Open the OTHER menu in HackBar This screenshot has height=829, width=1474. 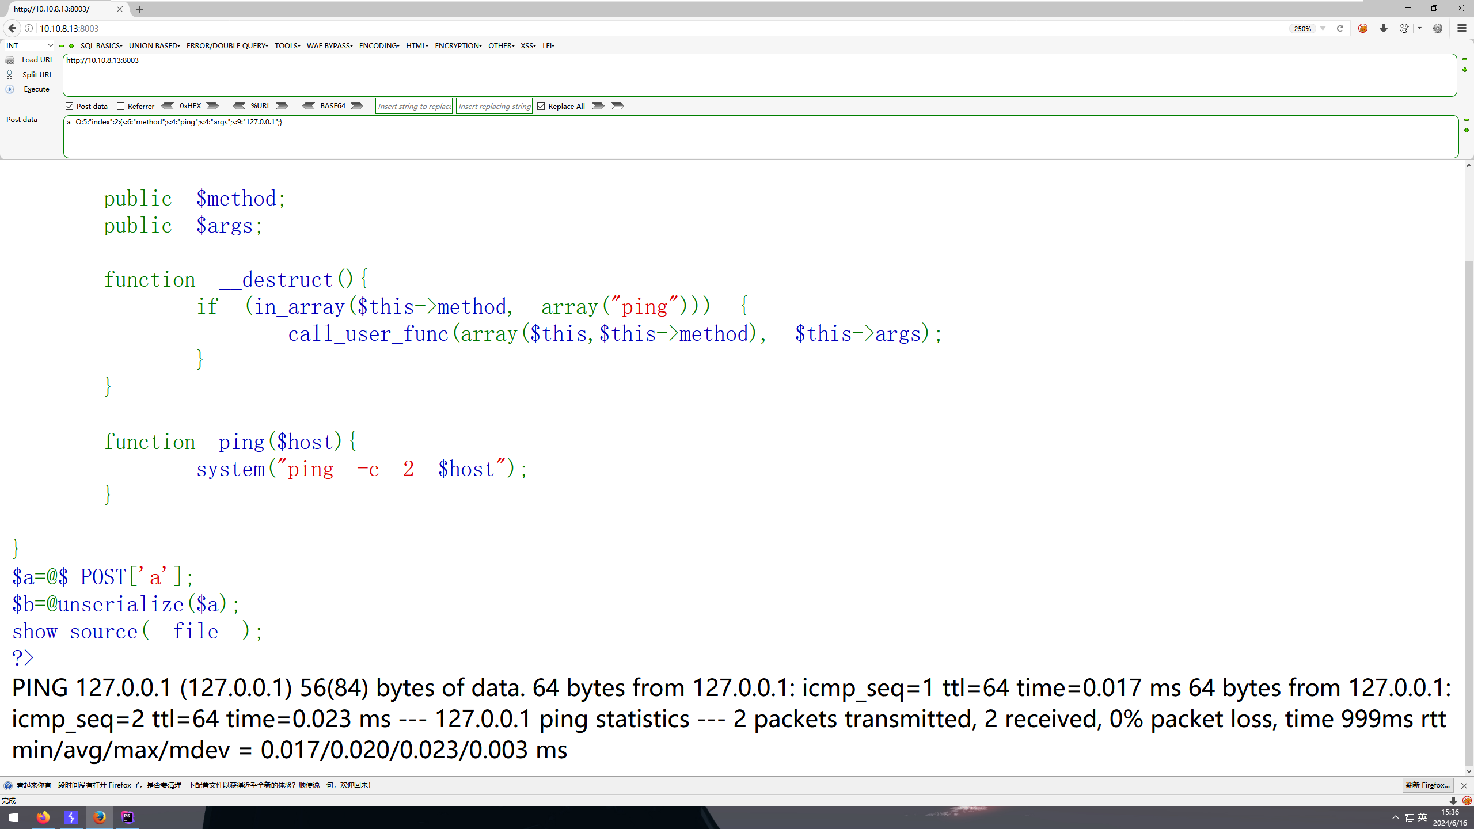point(501,46)
